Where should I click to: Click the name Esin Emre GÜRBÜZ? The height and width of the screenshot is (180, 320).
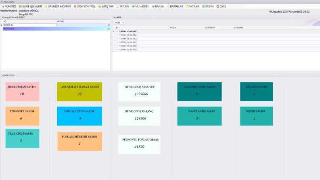29,10
